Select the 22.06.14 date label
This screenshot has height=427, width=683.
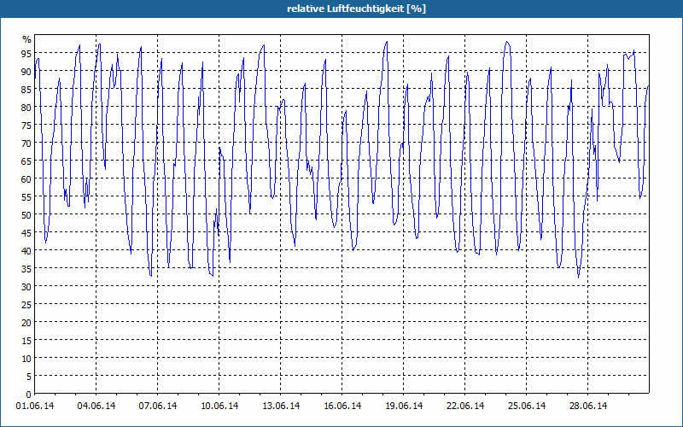(464, 407)
